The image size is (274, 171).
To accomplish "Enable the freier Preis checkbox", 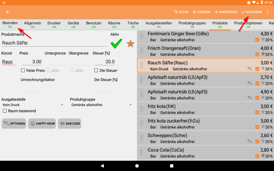I will [x=23, y=70].
